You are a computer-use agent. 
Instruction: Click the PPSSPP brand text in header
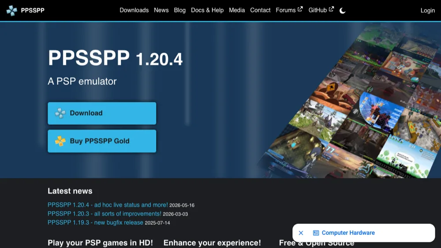33,11
